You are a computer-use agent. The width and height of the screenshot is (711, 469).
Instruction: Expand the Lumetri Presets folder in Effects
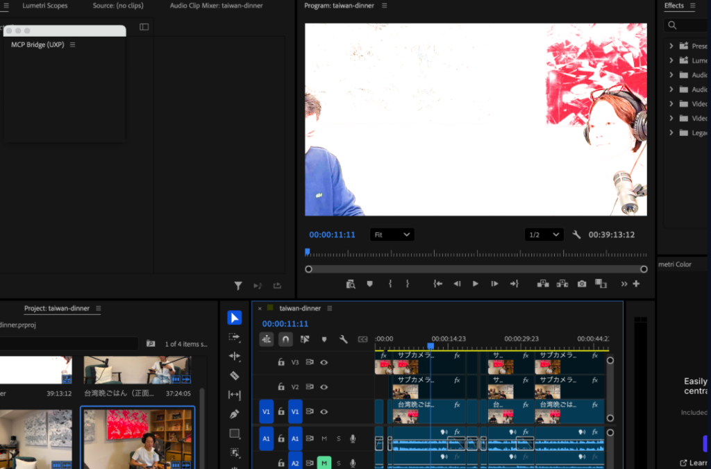point(671,60)
